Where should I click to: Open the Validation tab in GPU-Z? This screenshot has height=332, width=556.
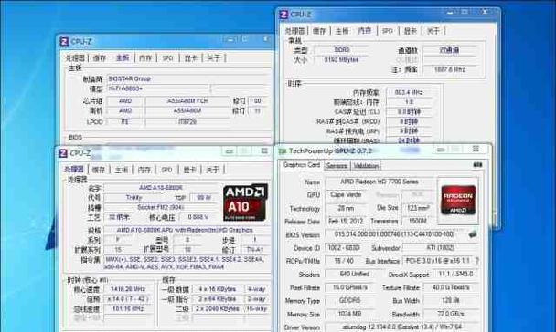click(x=366, y=165)
